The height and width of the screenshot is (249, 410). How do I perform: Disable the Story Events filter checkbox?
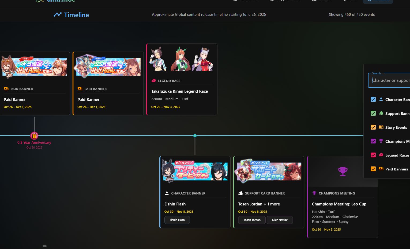coord(373,127)
